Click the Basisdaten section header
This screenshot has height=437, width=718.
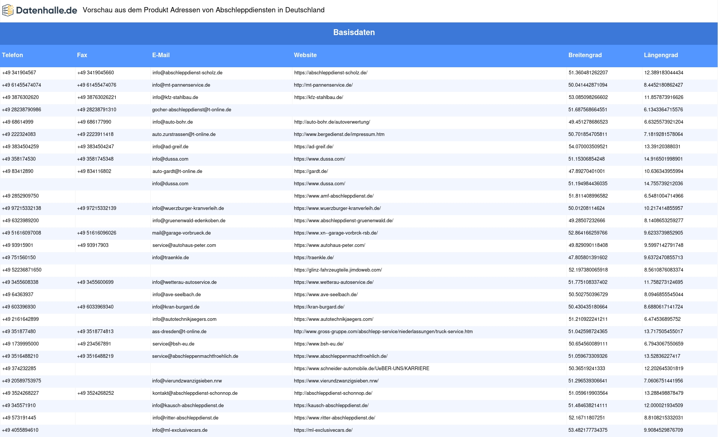coord(354,32)
